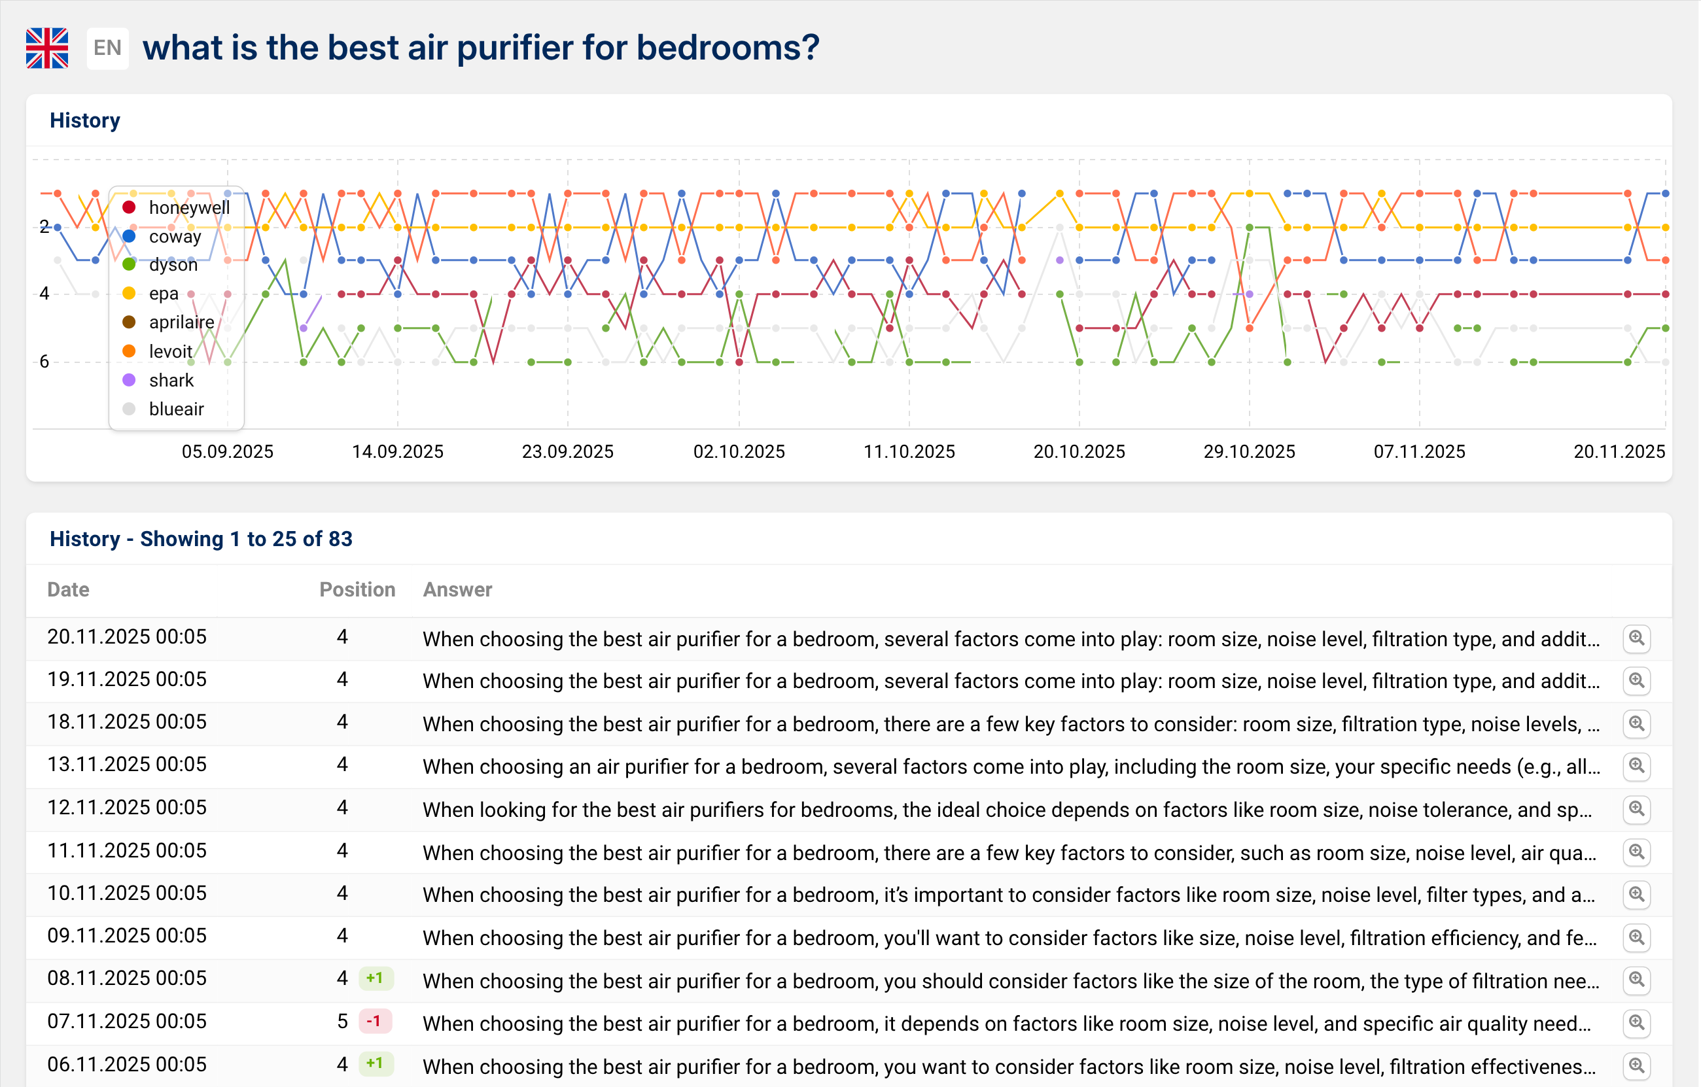Open full answer for 20.11.2025 row

pos(1636,638)
